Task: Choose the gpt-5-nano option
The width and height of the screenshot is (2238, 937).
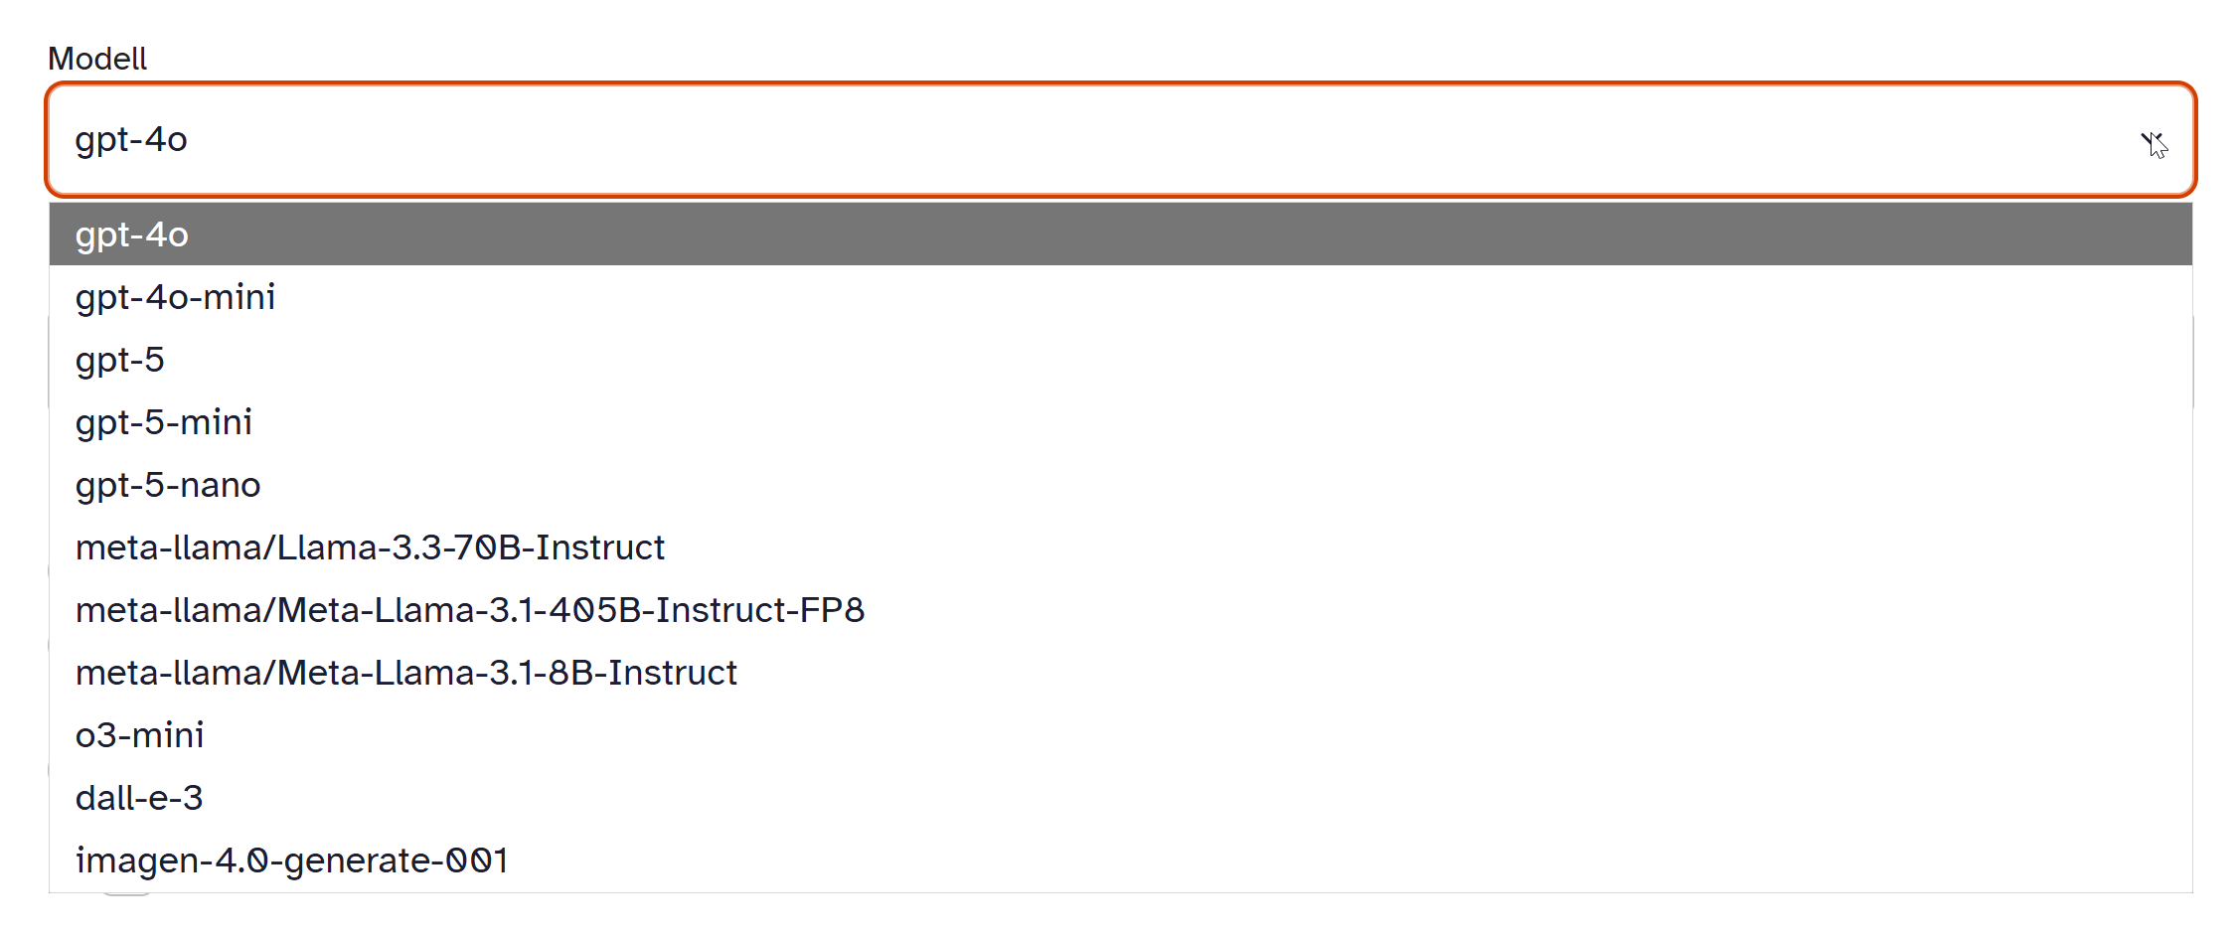Action: click(x=168, y=485)
